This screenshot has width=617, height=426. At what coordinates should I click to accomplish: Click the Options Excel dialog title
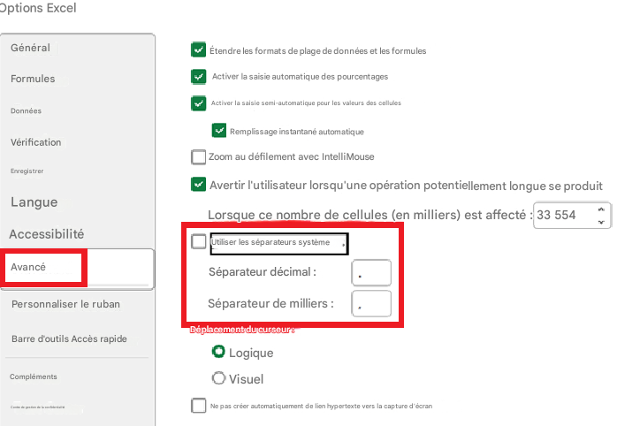pos(38,8)
